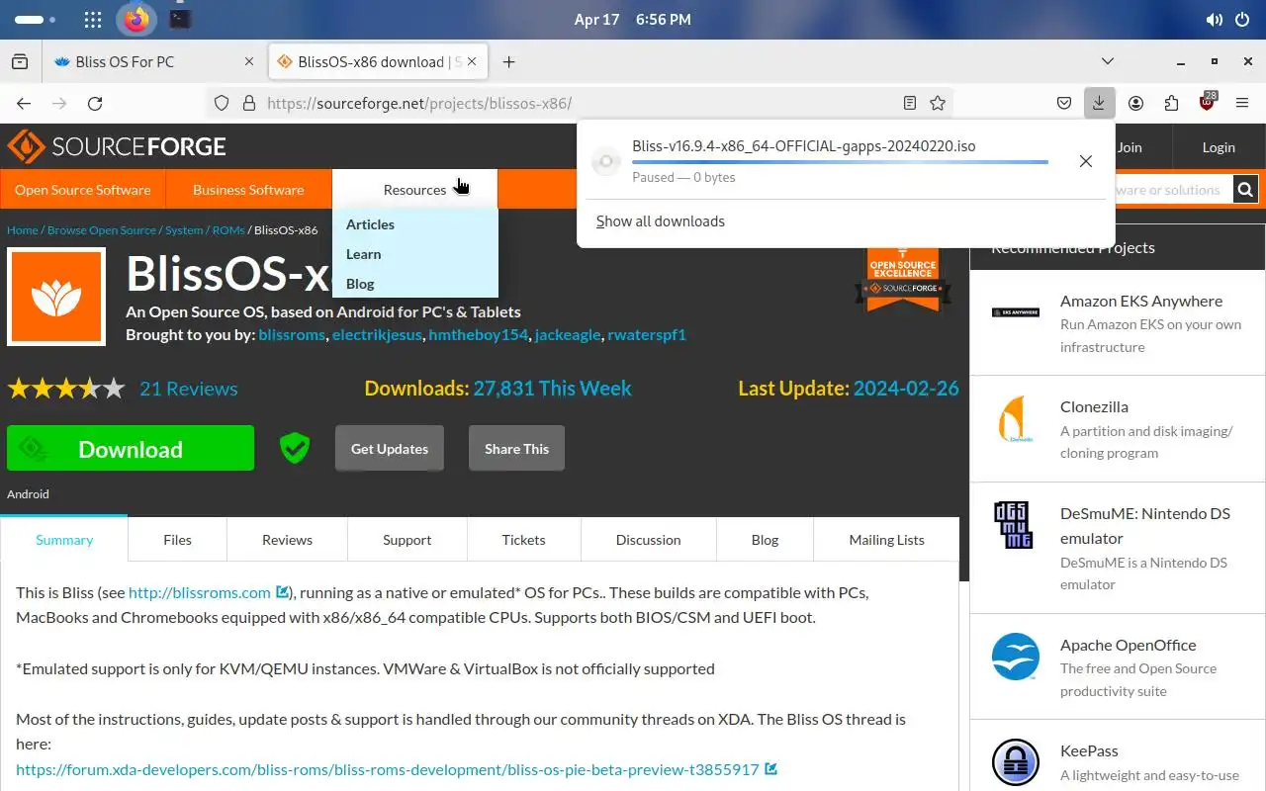Launch Firefox from the top bar
Image resolution: width=1266 pixels, height=791 pixels.
point(136,19)
